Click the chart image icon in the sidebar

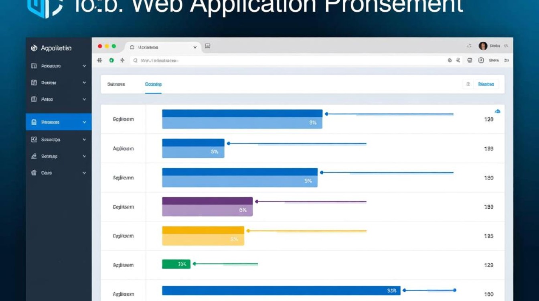tap(34, 140)
